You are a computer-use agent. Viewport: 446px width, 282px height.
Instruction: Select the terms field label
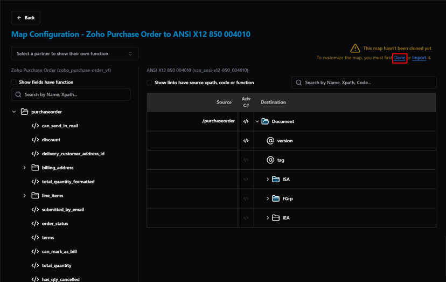click(x=48, y=237)
